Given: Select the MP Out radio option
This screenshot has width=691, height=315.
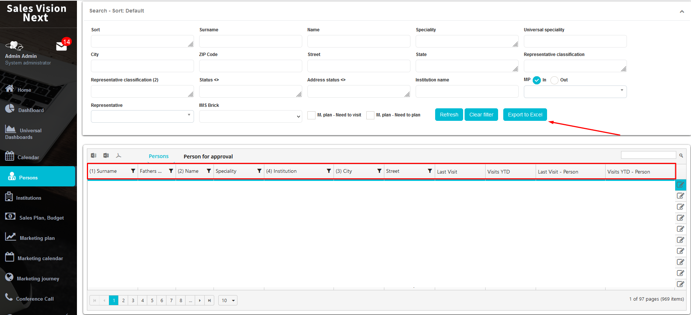Looking at the screenshot, I should (554, 80).
